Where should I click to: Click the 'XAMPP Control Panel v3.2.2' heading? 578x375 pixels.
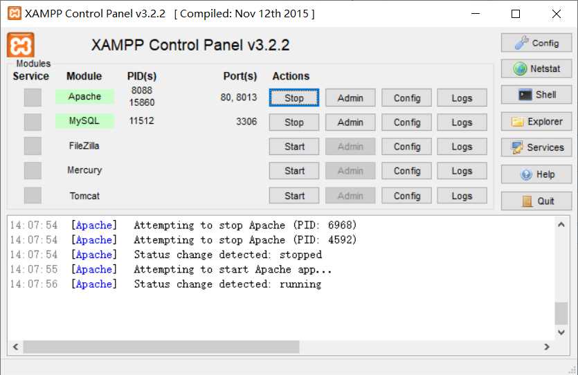click(190, 45)
